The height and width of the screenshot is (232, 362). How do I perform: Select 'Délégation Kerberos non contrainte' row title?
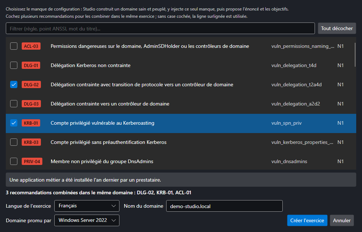click(90, 65)
